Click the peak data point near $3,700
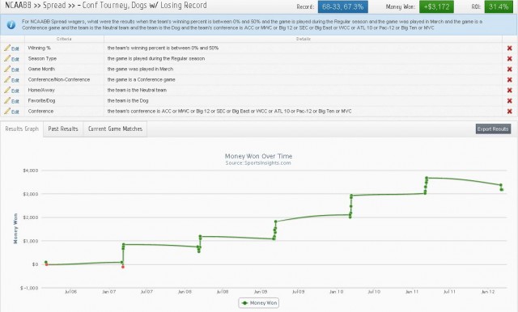518x312 pixels. pos(427,178)
